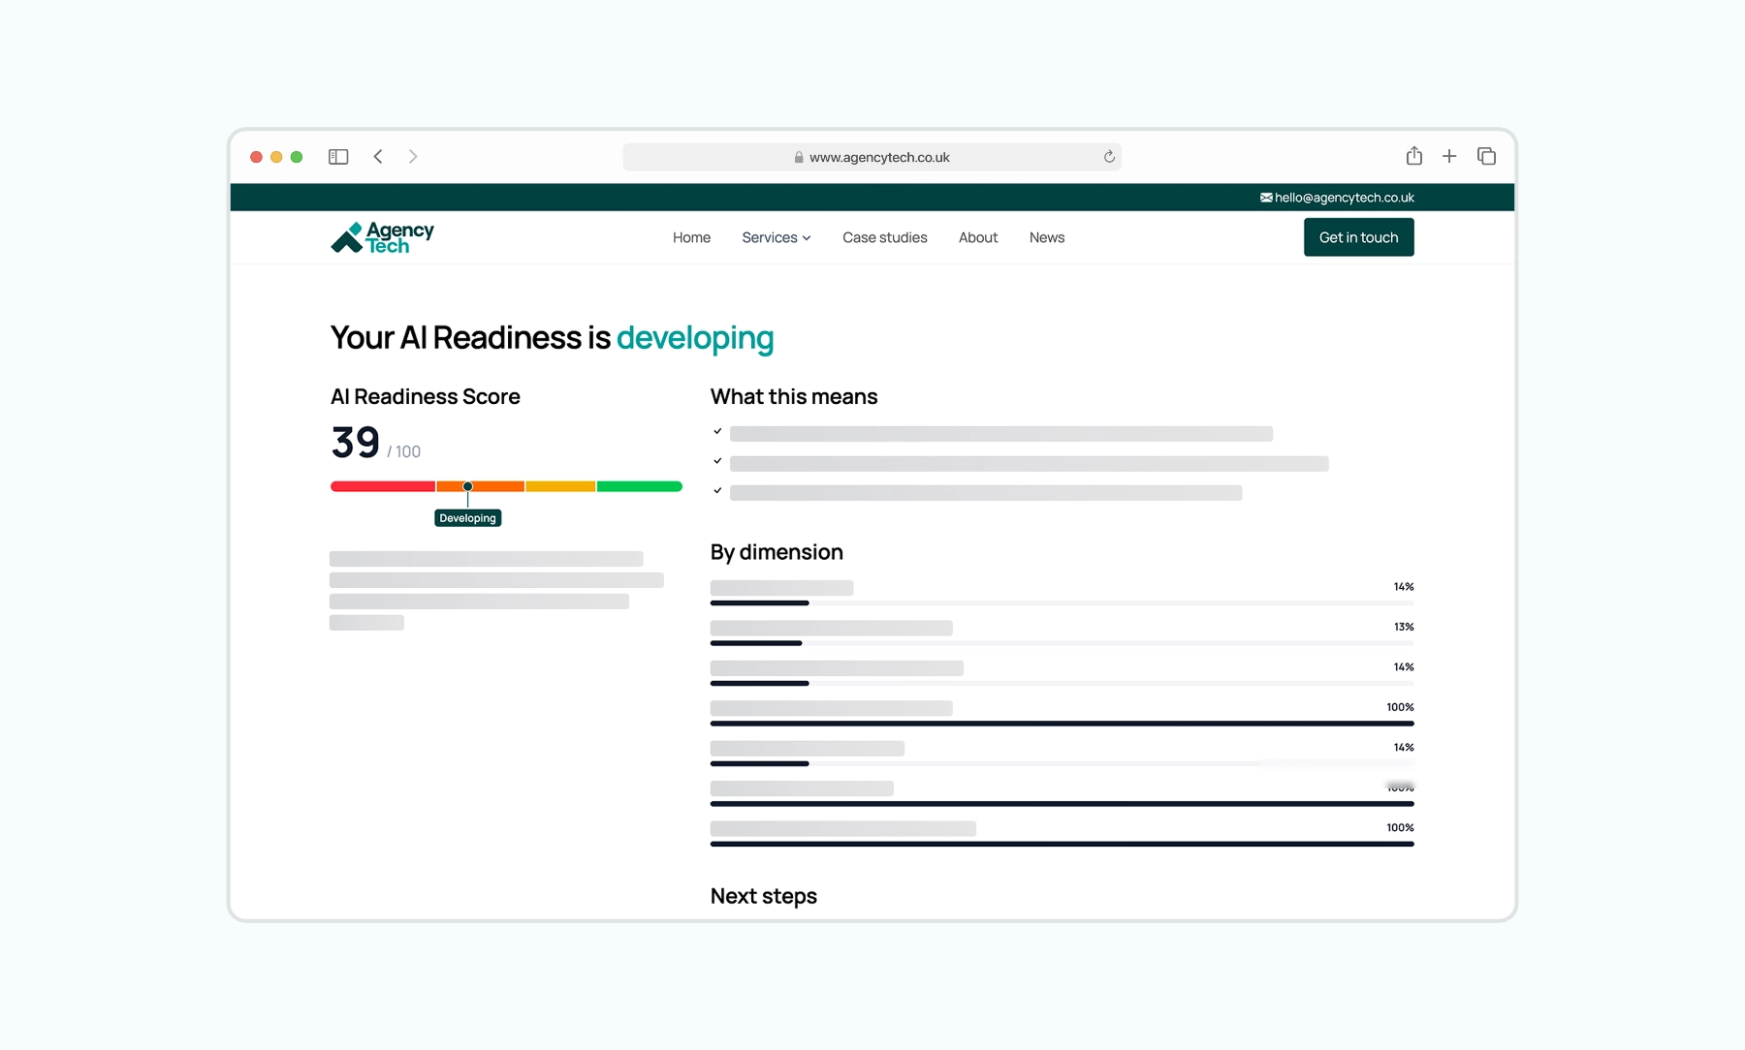Open a new tab with the plus icon
1745x1050 pixels.
(1449, 156)
